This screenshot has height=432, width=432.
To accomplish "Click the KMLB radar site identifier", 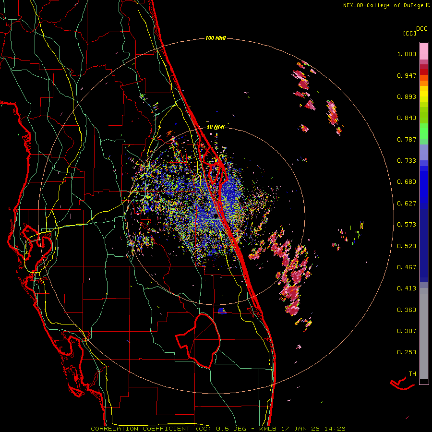I will [269, 429].
